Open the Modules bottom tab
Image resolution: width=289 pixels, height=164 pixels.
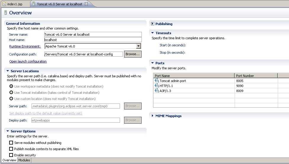(24, 160)
